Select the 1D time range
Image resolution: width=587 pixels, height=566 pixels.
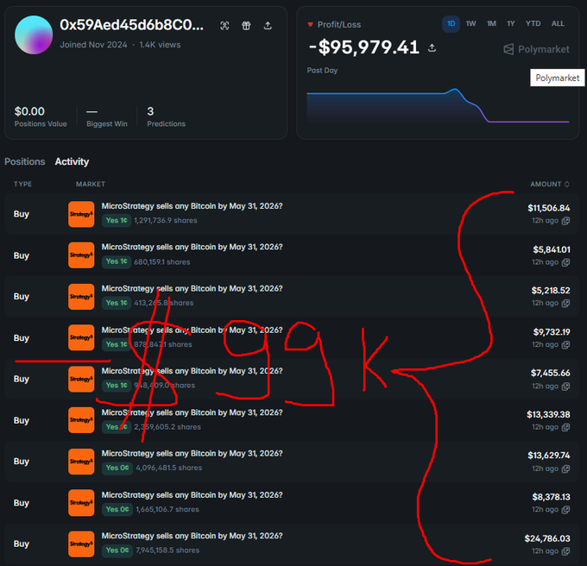[451, 24]
